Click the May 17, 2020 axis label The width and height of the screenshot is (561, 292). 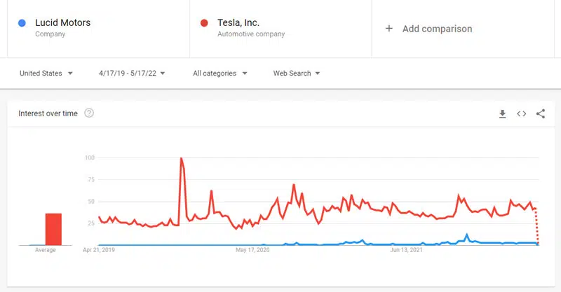coord(253,249)
